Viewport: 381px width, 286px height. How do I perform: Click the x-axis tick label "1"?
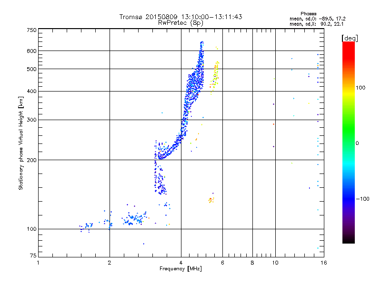(x=38, y=263)
